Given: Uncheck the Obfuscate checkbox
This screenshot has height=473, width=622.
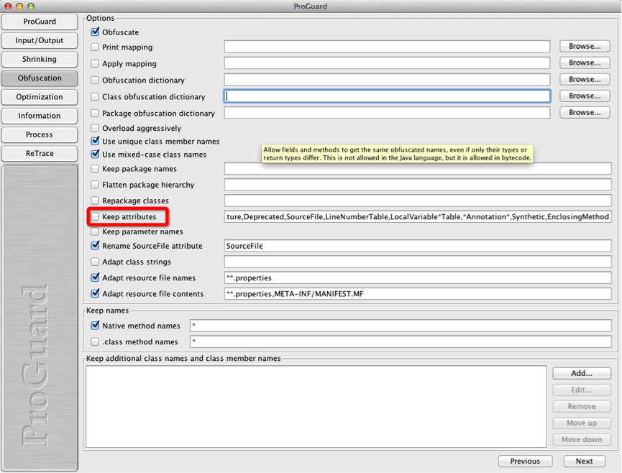Looking at the screenshot, I should tap(95, 32).
